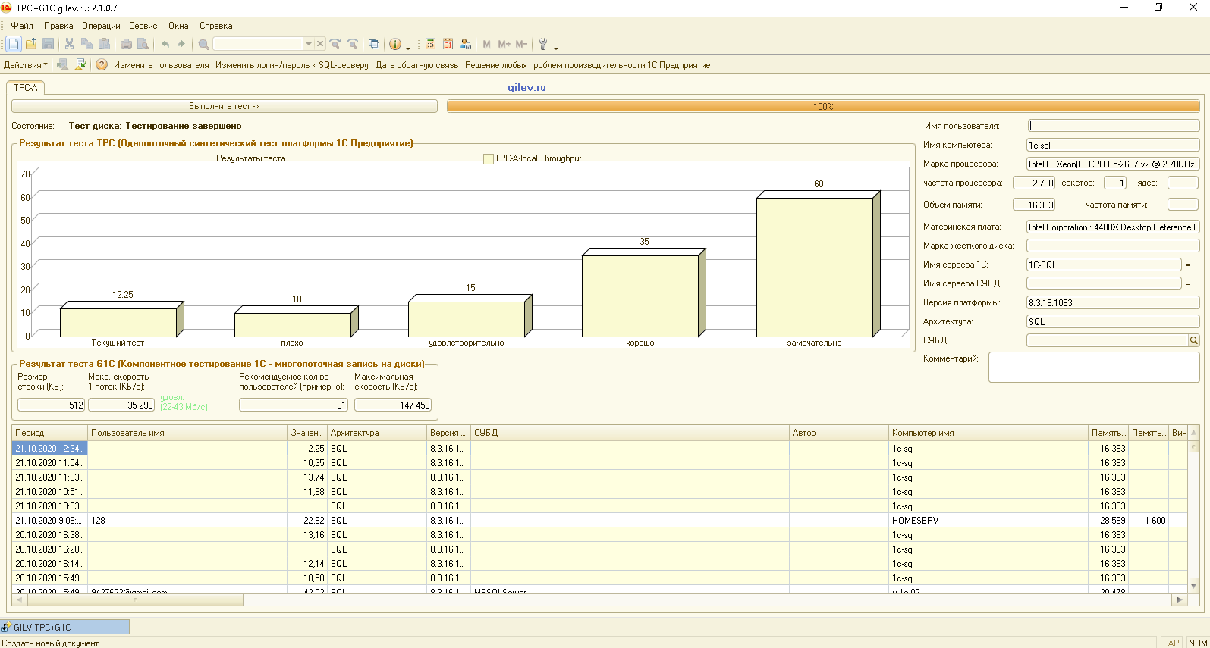Click the info help icon in toolbar

pyautogui.click(x=394, y=44)
